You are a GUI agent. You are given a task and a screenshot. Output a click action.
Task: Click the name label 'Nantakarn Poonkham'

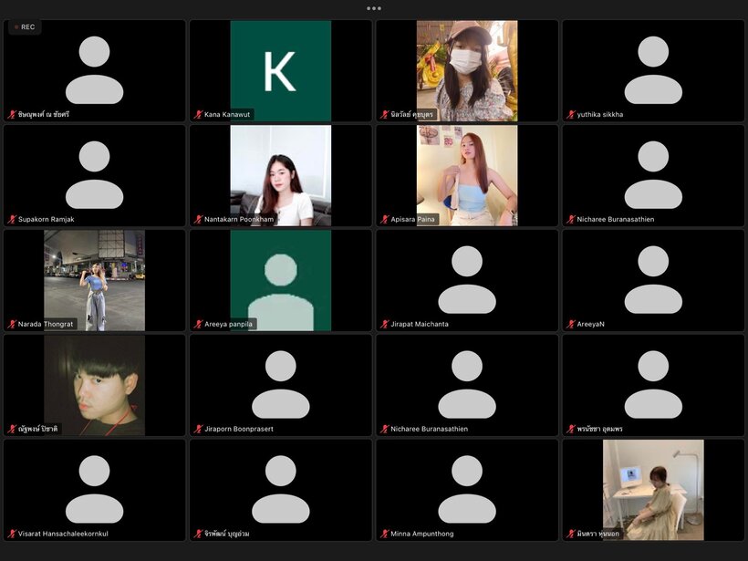239,220
